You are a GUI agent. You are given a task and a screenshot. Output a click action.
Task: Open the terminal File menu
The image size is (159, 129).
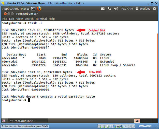[5, 19]
